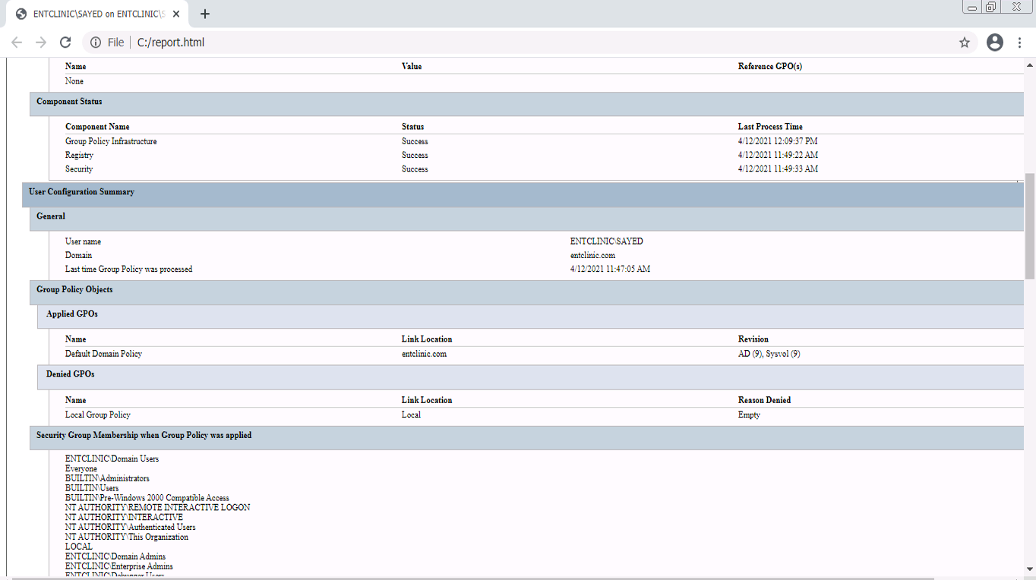Click BUILTIN\Pre-Windows 2000 Compatible Access entry
1036x580 pixels.
(x=147, y=498)
